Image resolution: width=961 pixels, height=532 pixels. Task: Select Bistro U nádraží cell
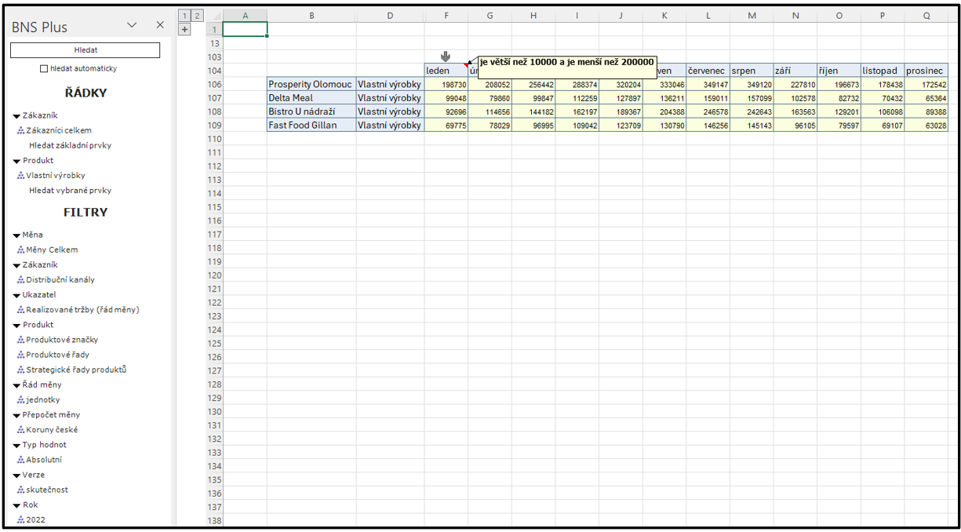pyautogui.click(x=311, y=111)
